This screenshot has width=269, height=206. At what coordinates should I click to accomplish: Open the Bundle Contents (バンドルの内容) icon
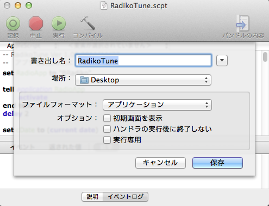[x=243, y=23]
